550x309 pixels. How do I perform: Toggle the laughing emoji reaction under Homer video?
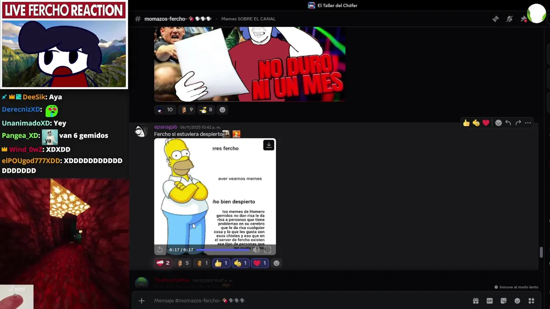[x=241, y=263]
